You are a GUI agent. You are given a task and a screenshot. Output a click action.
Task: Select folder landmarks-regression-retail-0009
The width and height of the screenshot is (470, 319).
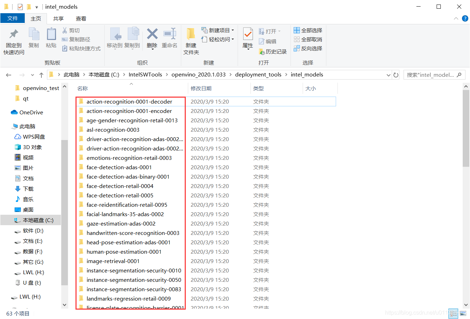tap(129, 299)
